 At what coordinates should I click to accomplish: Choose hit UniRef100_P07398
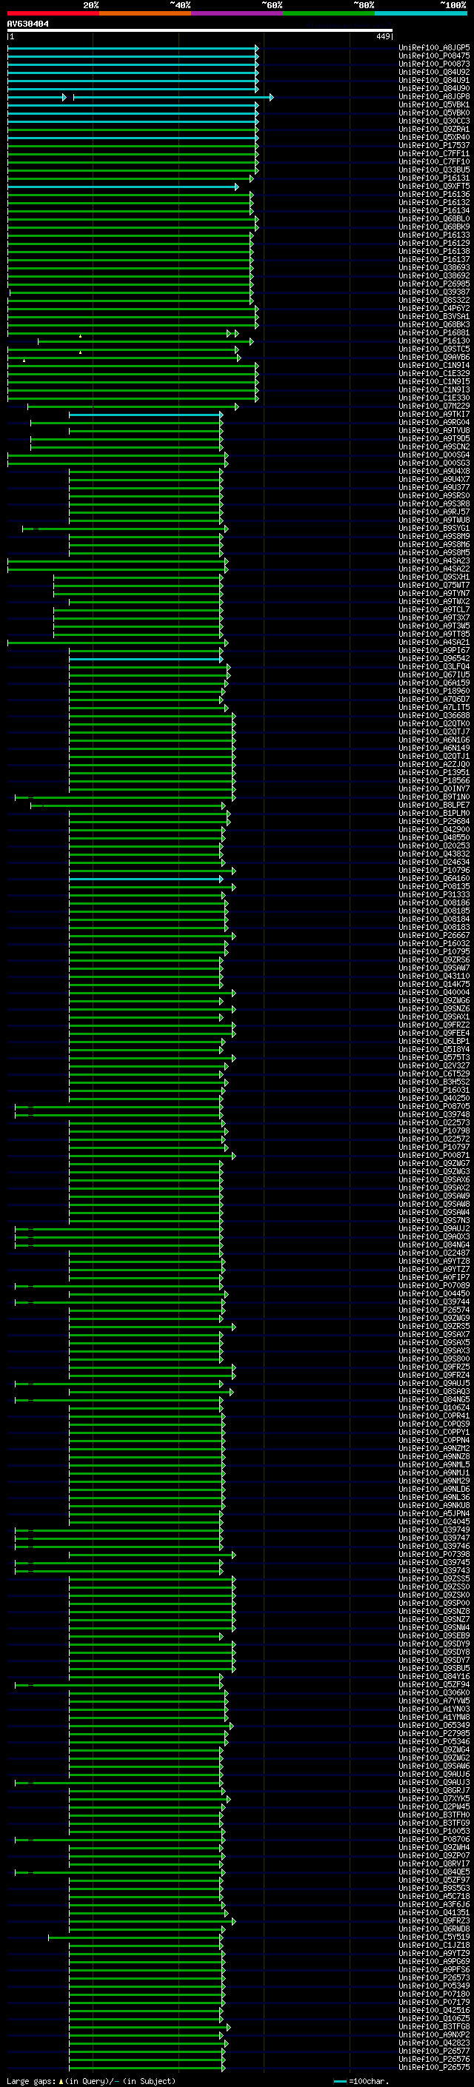[434, 1555]
